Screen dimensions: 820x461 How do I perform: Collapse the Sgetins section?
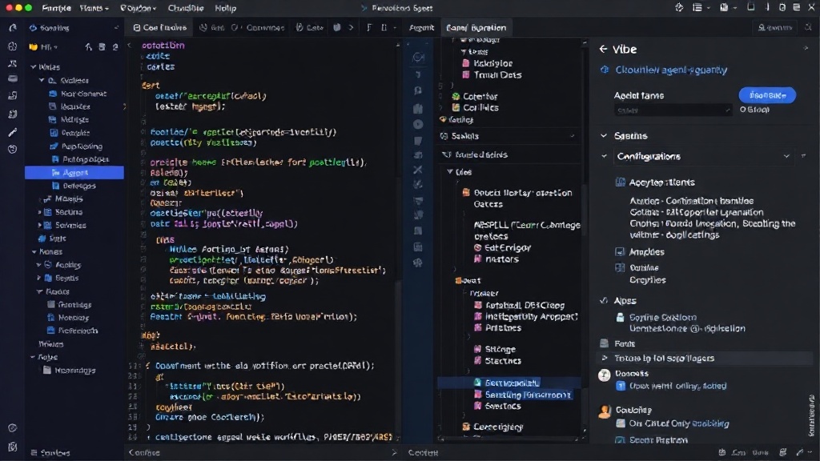click(x=604, y=136)
